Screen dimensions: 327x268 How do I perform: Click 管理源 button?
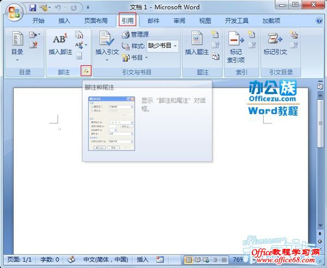pos(135,35)
